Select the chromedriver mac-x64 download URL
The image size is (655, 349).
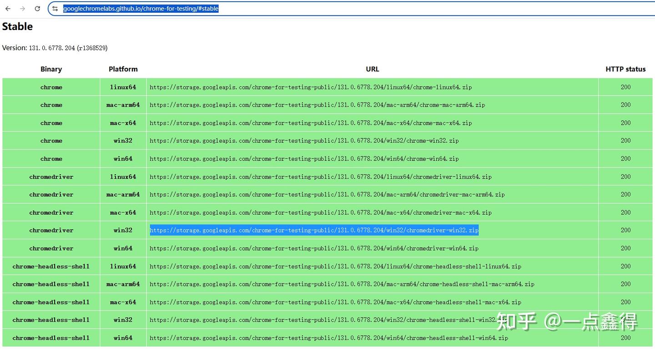coord(321,212)
